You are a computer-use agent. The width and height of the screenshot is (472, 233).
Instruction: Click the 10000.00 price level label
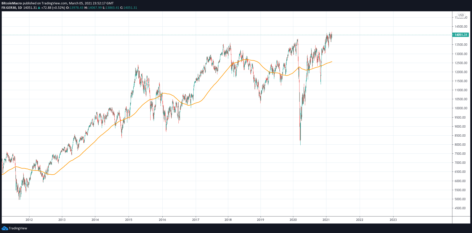[461, 108]
